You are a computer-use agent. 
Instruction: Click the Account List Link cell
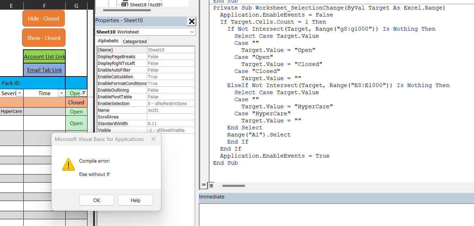[x=44, y=56]
